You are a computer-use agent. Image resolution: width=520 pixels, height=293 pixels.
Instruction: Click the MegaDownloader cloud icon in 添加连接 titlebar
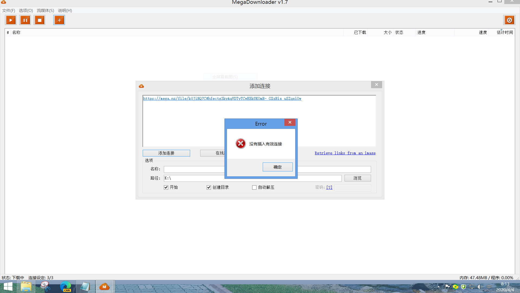pyautogui.click(x=141, y=86)
